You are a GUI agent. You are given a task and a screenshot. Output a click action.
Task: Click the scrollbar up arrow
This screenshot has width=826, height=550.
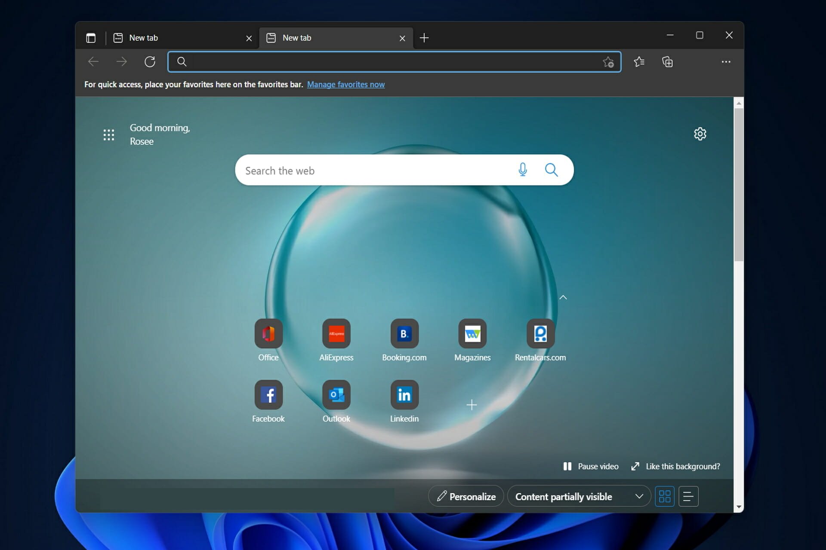coord(739,103)
